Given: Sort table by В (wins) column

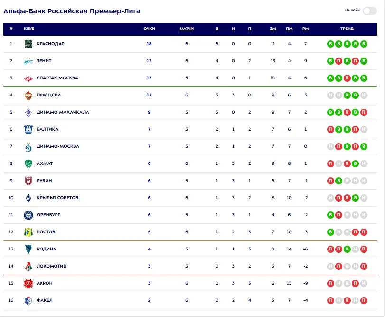Looking at the screenshot, I should click(x=217, y=29).
